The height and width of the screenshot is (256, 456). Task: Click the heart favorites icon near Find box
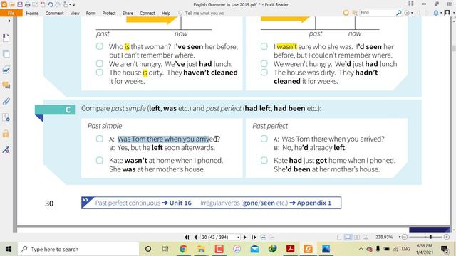346,13
